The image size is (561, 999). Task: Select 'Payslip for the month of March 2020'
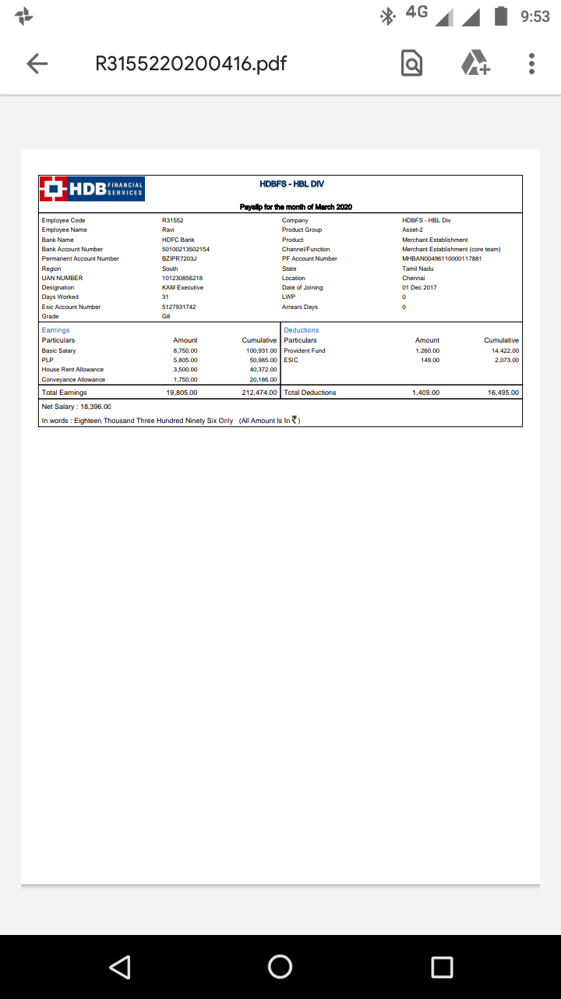(296, 207)
